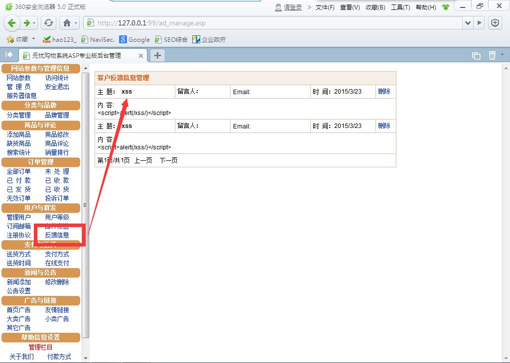The height and width of the screenshot is (363, 510).
Task: Click the go arrow beside the address bar
Action: (479, 23)
